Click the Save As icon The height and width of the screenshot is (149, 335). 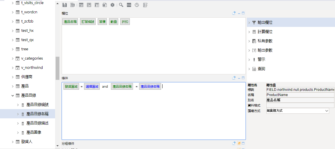72,5
